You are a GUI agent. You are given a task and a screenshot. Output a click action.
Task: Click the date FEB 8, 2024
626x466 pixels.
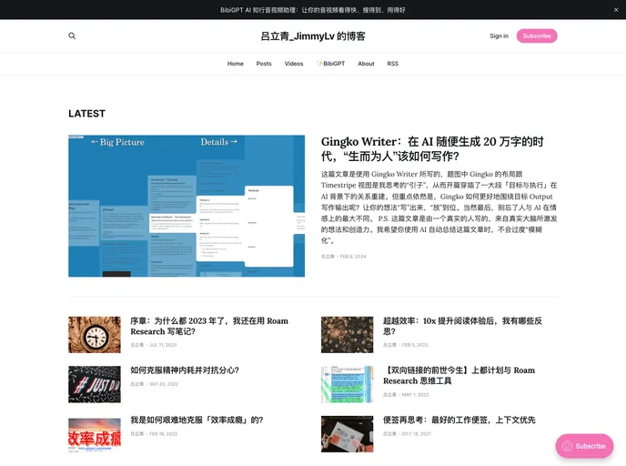[x=353, y=257]
